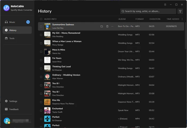The image size is (187, 128).
Task: Select the title When a Man Loves a Woman
Action: 67,41
